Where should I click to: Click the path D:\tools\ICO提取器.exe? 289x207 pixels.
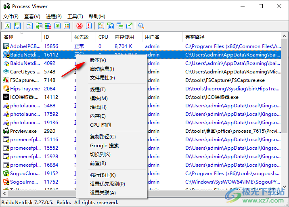[x=212, y=97]
